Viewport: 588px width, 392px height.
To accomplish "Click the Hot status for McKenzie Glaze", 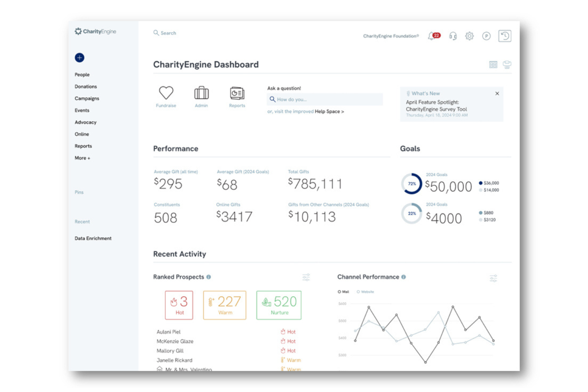I will (288, 341).
